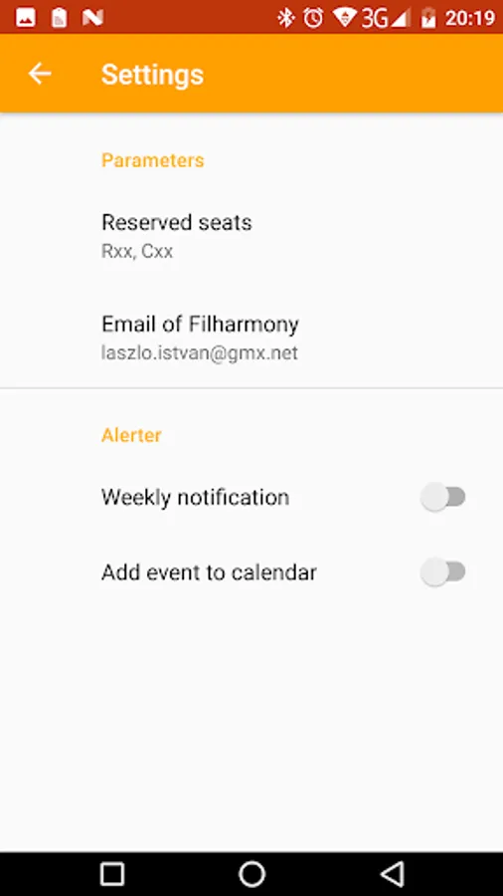
Task: Tap the SD card status icon
Action: tap(59, 18)
